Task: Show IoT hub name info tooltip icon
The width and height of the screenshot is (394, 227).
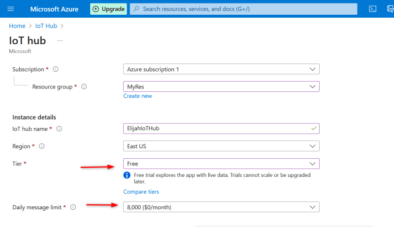Action: click(x=59, y=129)
